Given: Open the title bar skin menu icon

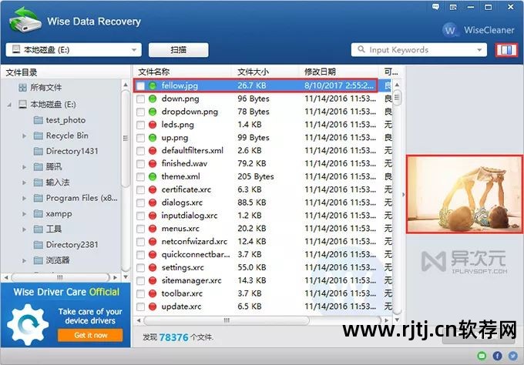Looking at the screenshot, I should click(455, 6).
